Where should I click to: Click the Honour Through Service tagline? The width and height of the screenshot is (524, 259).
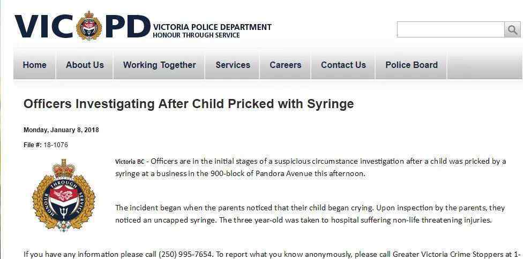(196, 35)
